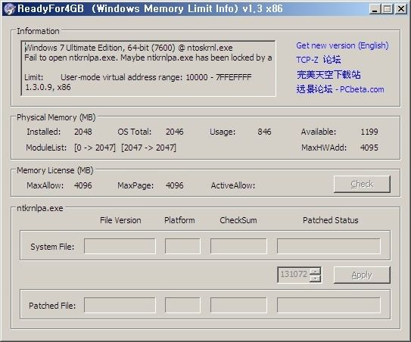Open the 完美天空下载站 download site link

tap(328, 75)
